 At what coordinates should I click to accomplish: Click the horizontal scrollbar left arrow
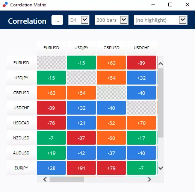coord(45,180)
